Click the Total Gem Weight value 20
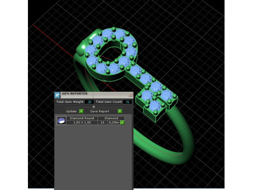Screen dimensions: 253x190 pos(89,102)
